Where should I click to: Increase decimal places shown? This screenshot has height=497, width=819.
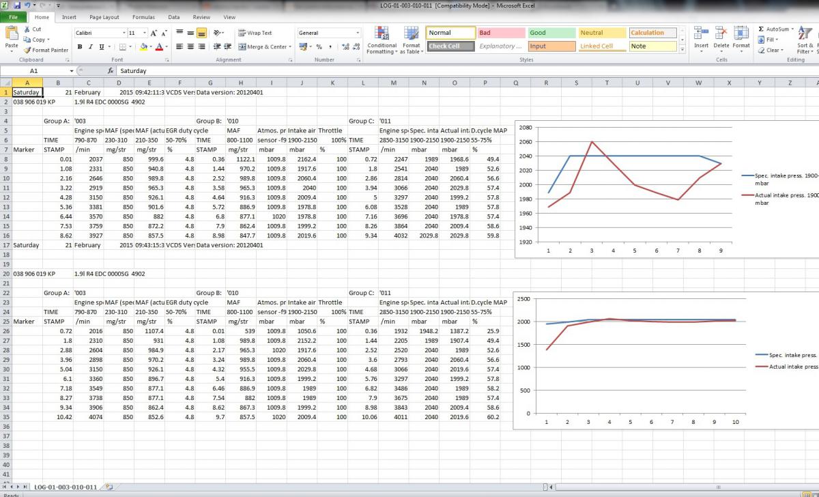coord(345,46)
